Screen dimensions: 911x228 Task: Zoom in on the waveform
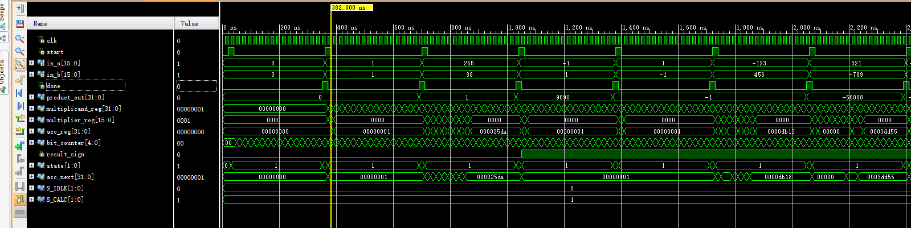click(x=20, y=39)
